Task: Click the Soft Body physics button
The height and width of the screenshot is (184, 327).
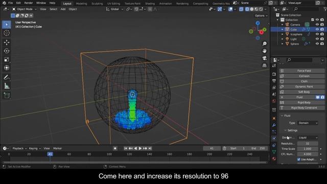Action: coord(302,92)
